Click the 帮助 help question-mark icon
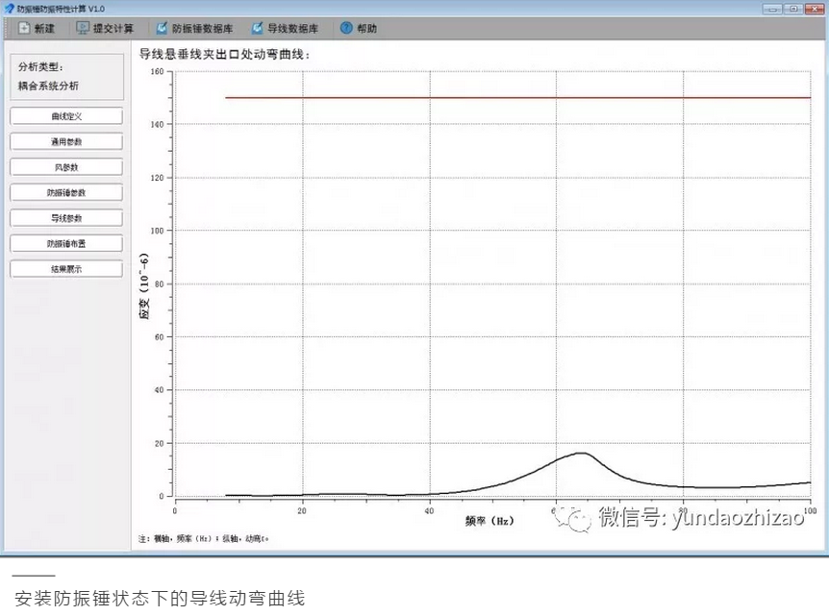Screen dimensions: 829x616 (347, 29)
